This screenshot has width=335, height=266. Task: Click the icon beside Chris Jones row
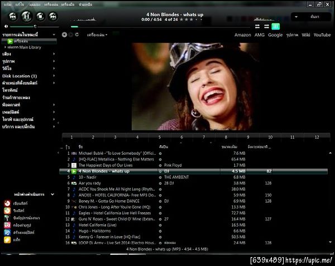point(74,207)
